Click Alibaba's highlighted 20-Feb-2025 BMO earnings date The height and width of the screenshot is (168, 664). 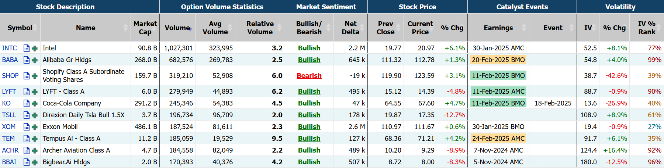[x=498, y=60]
